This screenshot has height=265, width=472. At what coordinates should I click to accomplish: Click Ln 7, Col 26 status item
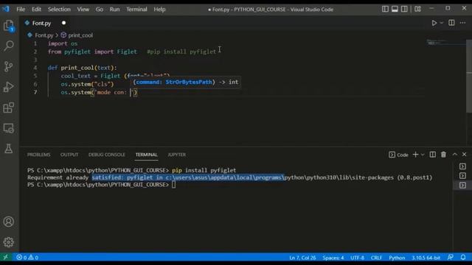(302, 258)
